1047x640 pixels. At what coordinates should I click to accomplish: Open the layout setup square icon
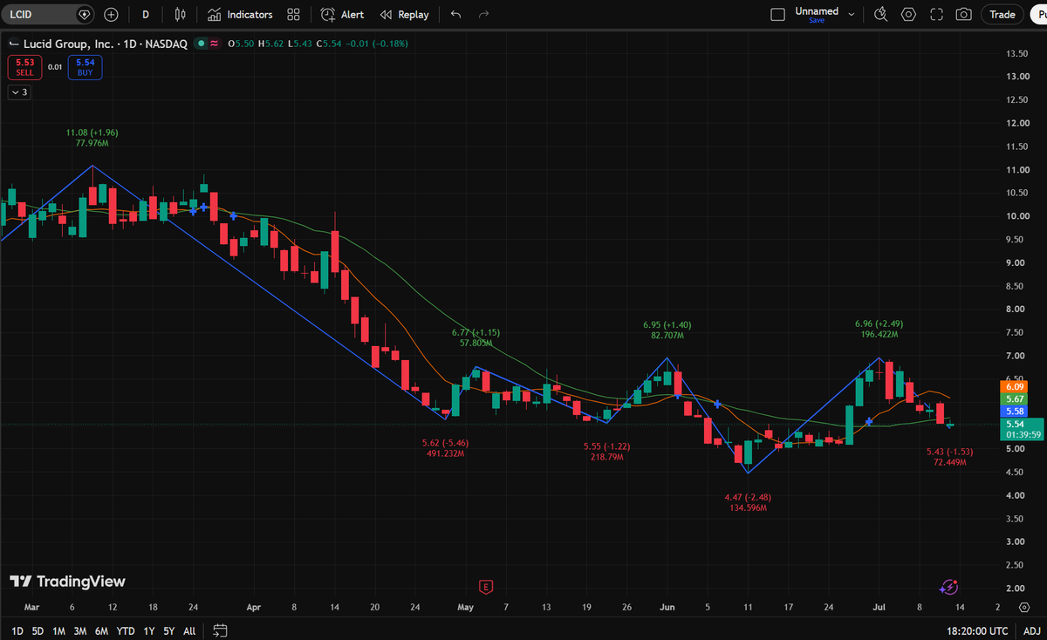pyautogui.click(x=778, y=14)
